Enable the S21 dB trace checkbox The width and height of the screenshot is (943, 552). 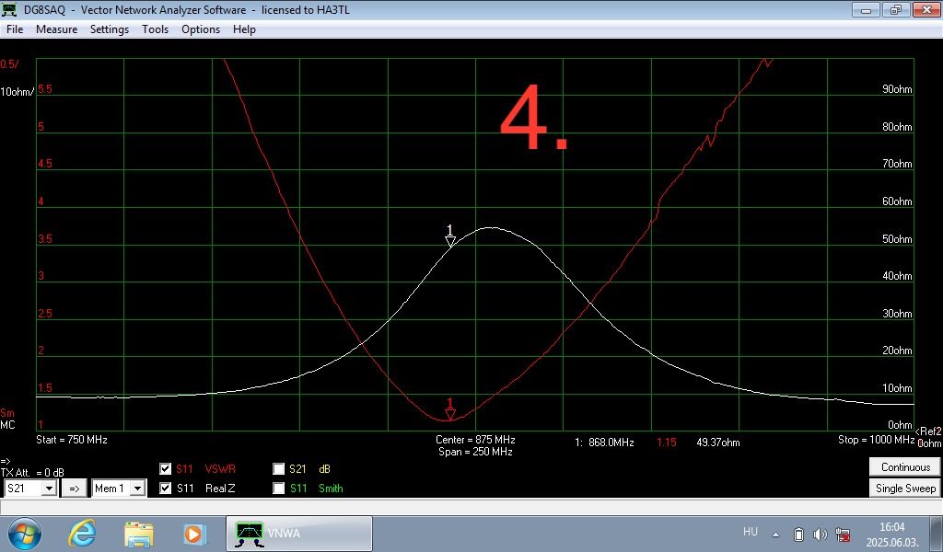[279, 468]
